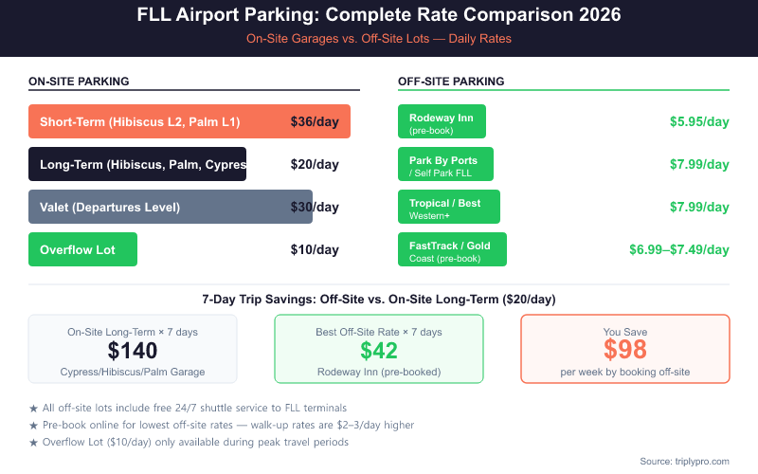Click the star beside free shuttle note
The height and width of the screenshot is (474, 758).
click(34, 408)
